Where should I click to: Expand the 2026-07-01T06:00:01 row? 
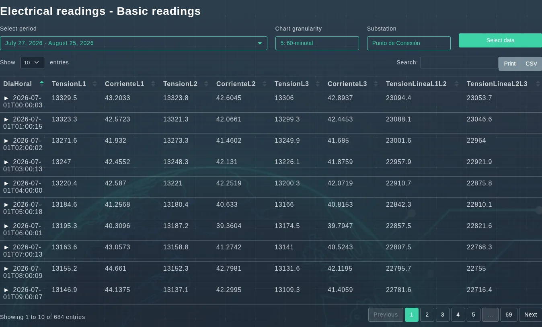(x=6, y=226)
